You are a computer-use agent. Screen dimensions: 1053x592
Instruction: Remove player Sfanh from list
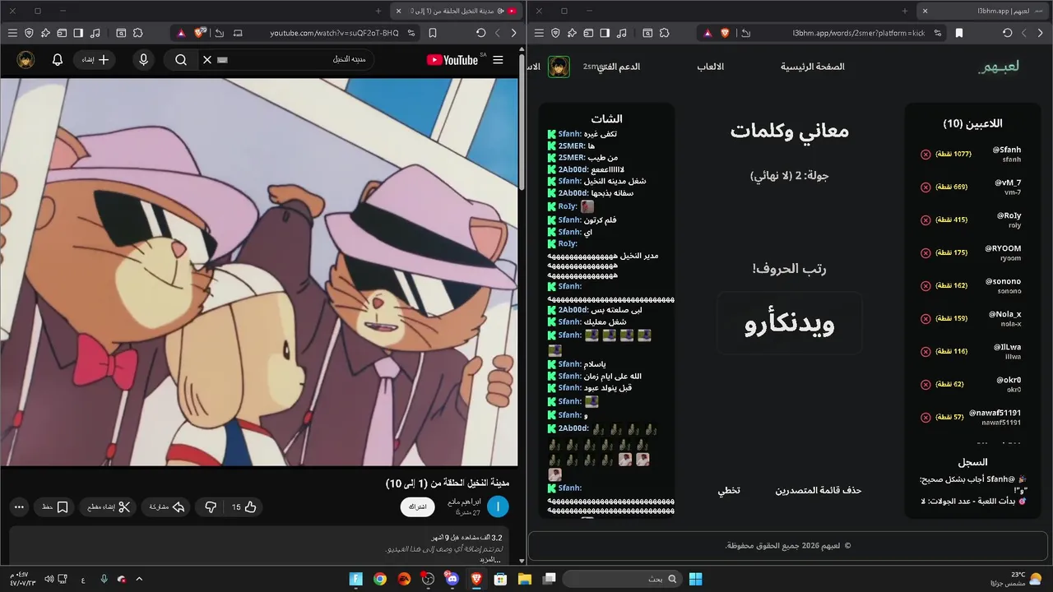click(x=925, y=154)
